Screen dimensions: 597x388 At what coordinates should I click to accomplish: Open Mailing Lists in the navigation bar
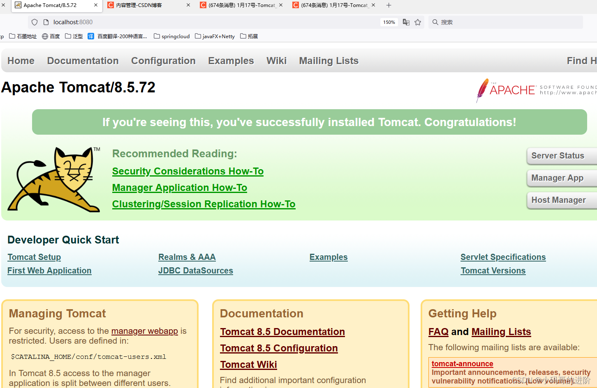329,61
